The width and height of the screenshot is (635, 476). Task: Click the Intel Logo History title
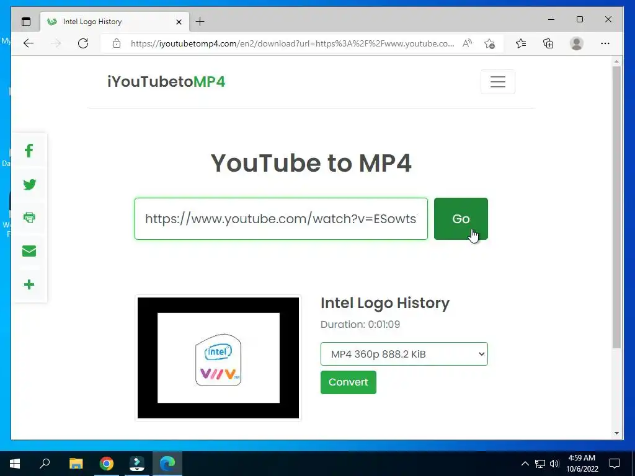pos(385,302)
